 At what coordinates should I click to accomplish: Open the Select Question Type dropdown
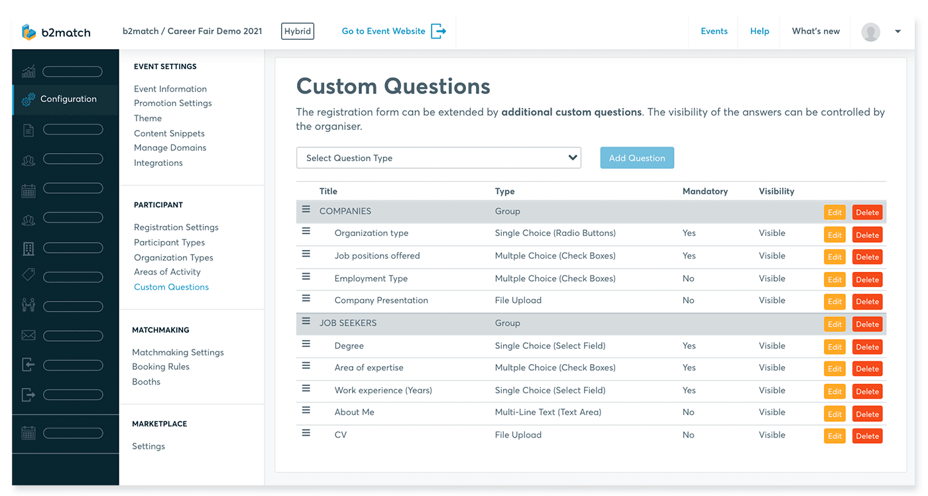tap(438, 158)
